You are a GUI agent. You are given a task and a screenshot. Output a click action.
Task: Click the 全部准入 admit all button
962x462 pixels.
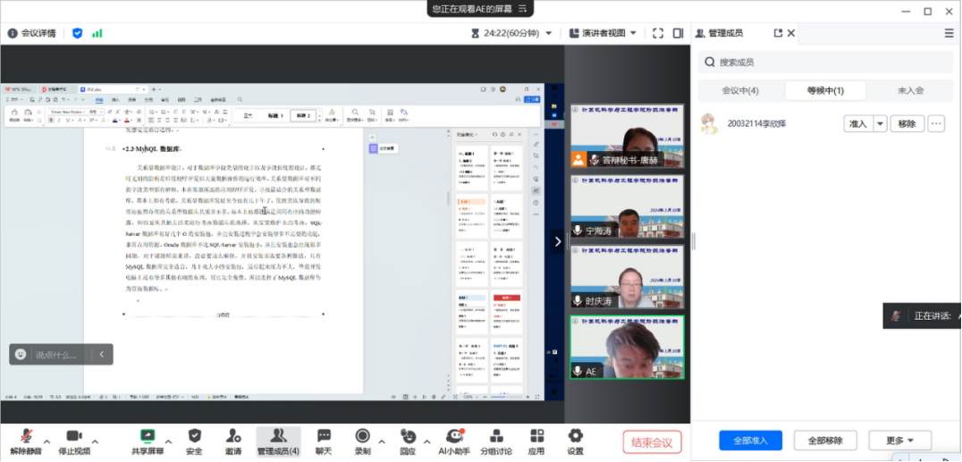750,441
